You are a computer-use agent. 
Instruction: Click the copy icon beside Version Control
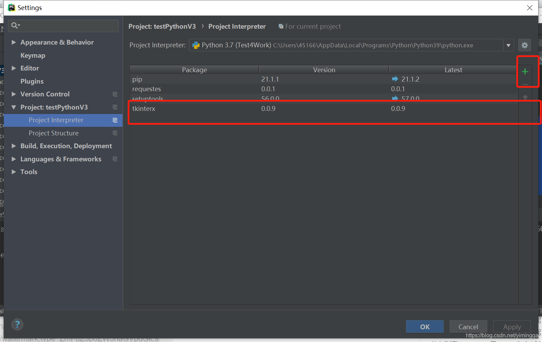click(115, 94)
